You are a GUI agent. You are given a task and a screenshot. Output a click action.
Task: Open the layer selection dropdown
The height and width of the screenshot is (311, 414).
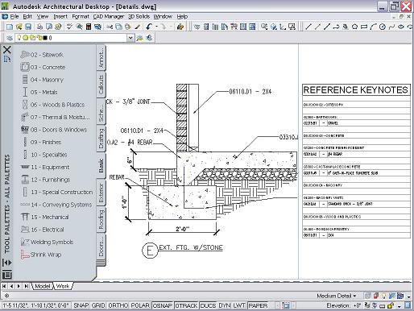[x=130, y=38]
